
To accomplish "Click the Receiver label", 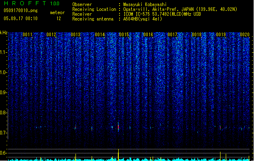I will (x=82, y=14).
